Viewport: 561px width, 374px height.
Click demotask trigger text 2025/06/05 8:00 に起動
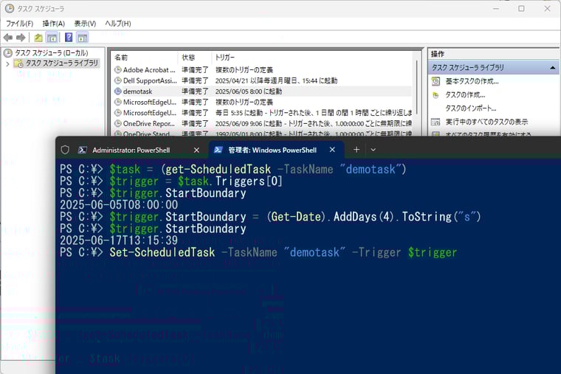tap(249, 91)
